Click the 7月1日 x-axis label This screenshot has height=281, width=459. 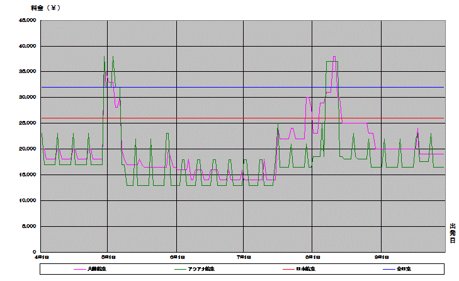click(244, 257)
